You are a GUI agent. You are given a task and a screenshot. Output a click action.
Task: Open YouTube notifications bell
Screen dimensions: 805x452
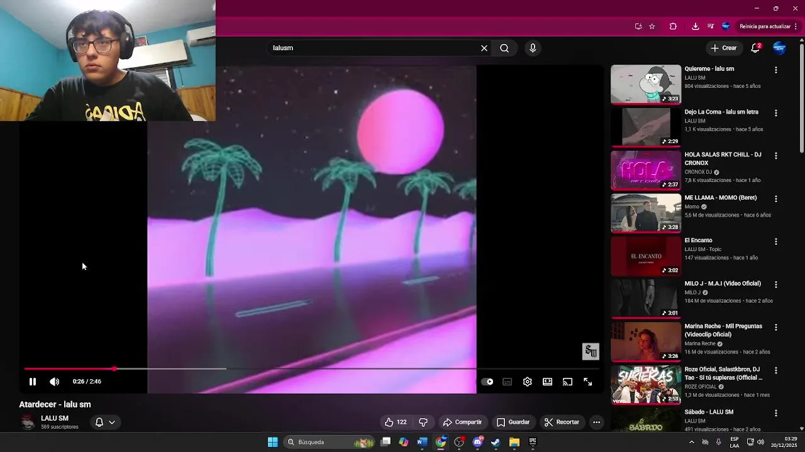(756, 48)
